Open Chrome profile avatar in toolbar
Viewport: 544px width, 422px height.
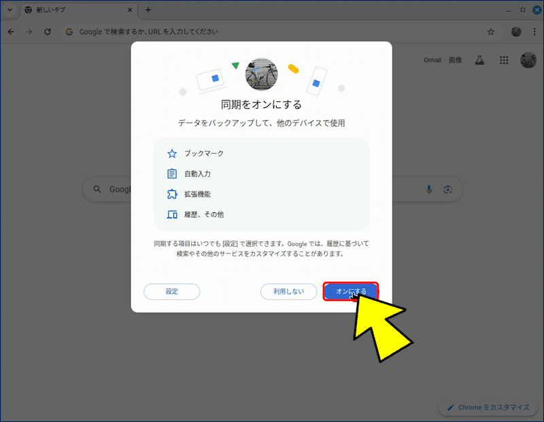click(516, 32)
